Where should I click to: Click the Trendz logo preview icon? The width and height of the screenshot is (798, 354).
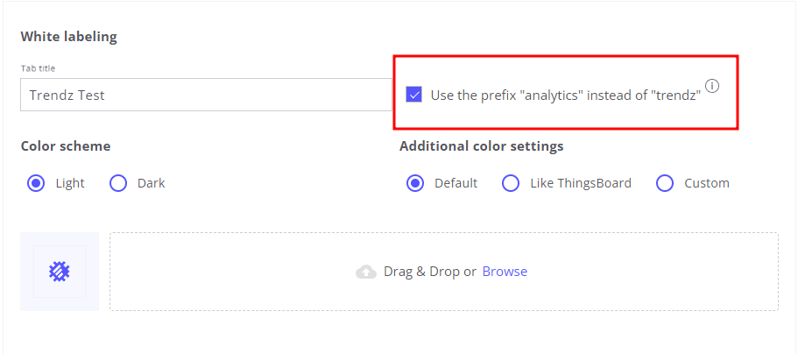[60, 272]
